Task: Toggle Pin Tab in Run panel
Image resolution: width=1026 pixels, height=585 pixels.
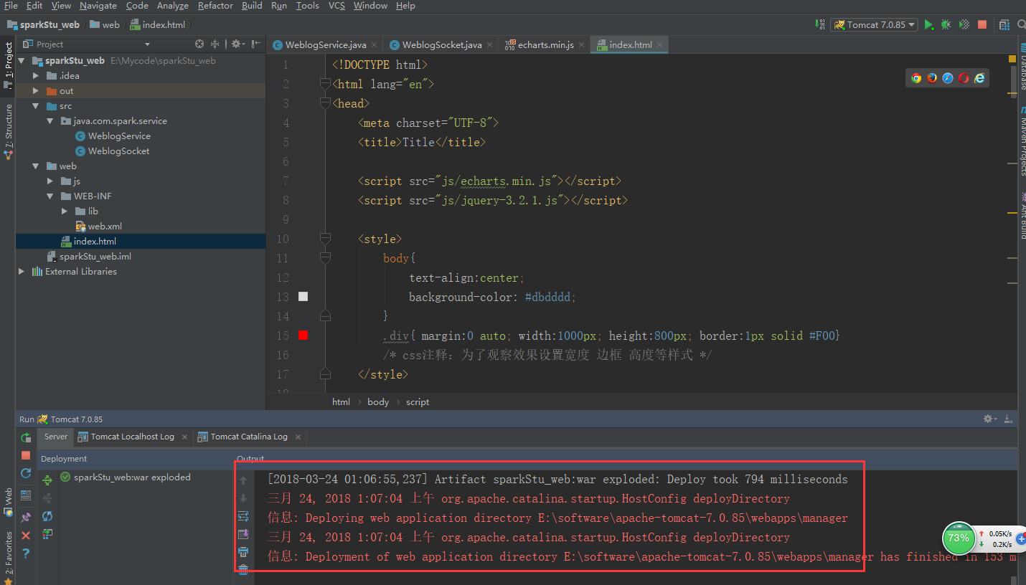Action: pos(26,516)
